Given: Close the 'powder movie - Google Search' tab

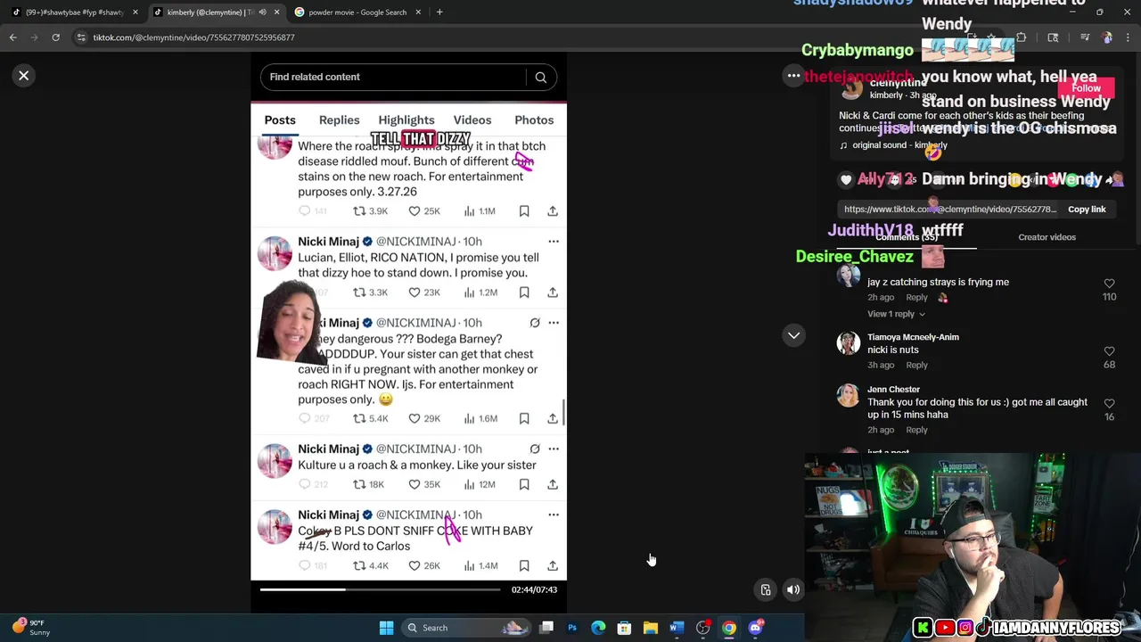Looking at the screenshot, I should point(418,12).
